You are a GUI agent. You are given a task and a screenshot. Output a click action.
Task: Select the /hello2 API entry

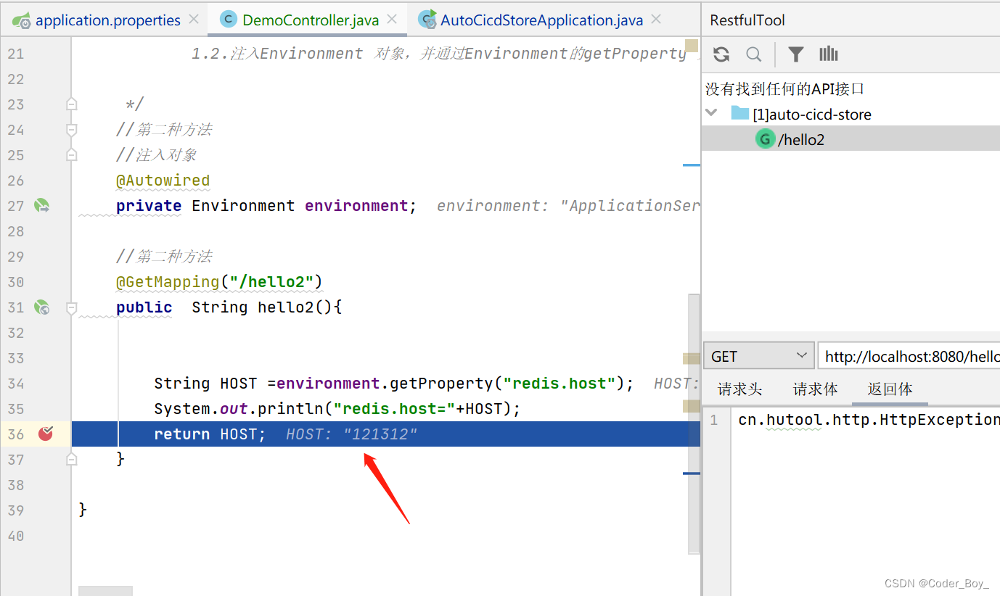coord(790,139)
